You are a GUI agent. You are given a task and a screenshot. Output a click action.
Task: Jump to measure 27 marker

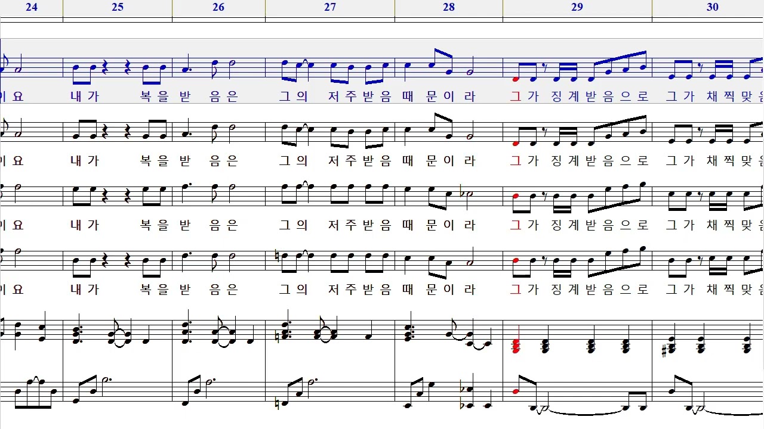(x=330, y=7)
